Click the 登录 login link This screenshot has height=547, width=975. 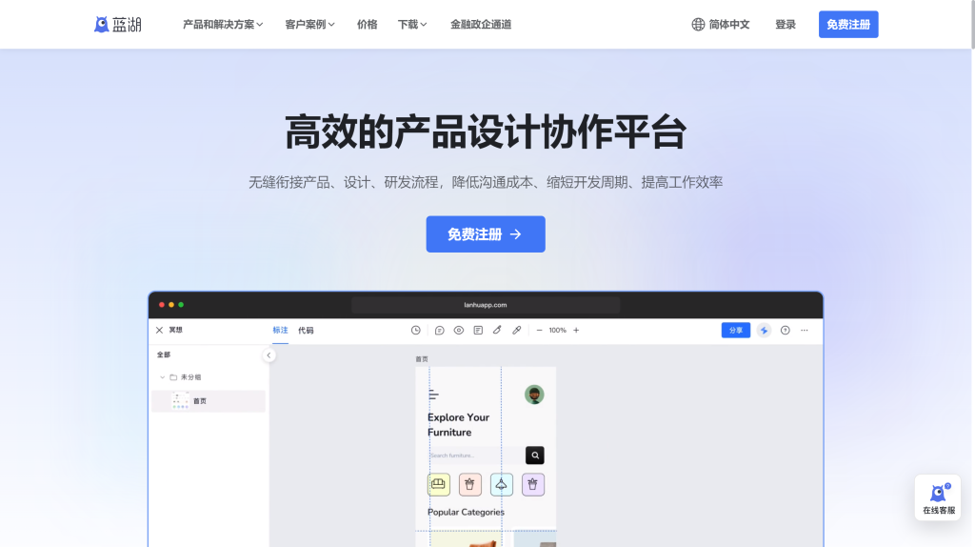786,25
